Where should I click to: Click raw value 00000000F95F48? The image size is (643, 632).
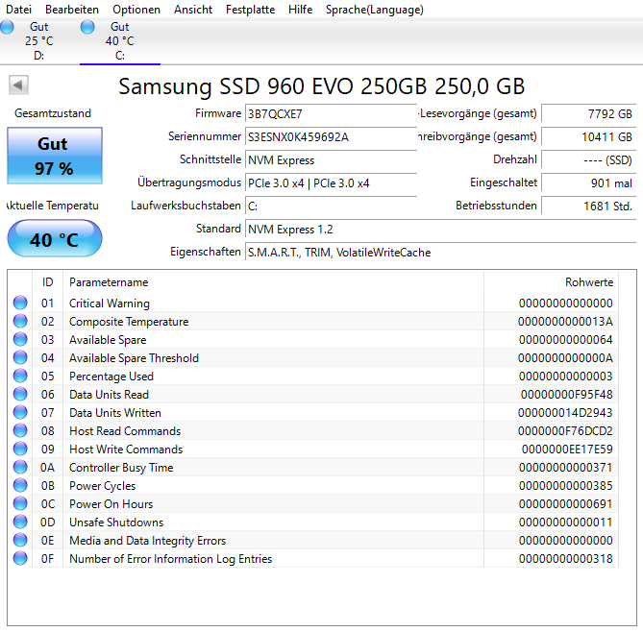coord(566,395)
